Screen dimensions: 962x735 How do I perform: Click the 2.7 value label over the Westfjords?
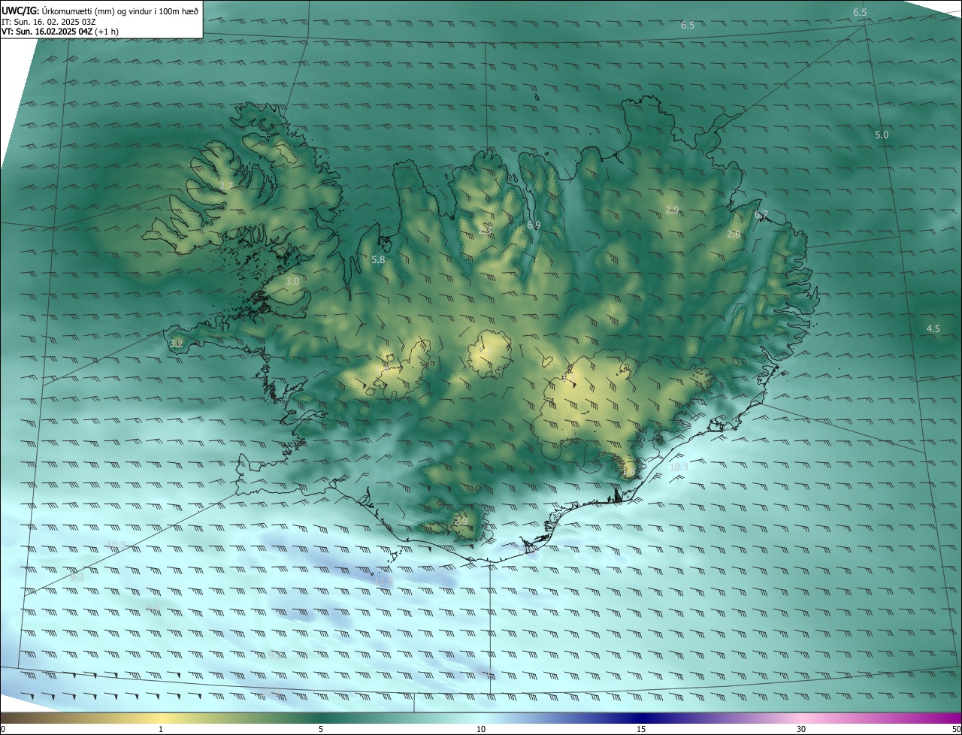tap(225, 186)
